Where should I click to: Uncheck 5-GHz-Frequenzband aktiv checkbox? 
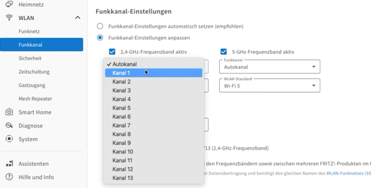pos(223,52)
